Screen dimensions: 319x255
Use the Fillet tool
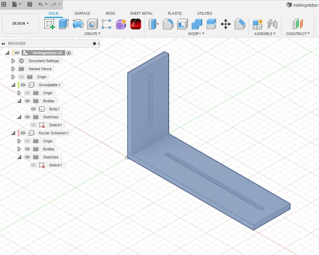[168, 24]
